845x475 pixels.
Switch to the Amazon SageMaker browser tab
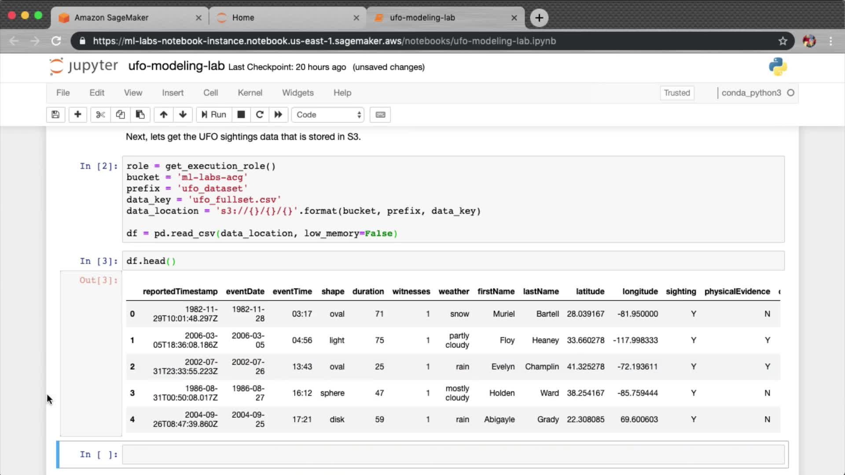pos(111,18)
